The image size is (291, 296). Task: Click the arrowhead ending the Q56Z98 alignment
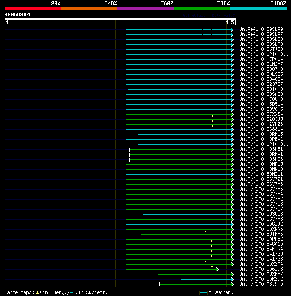coord(217,269)
